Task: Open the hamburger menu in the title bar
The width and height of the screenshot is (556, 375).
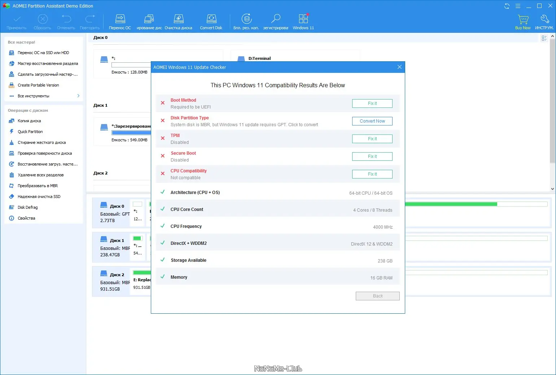Action: click(x=518, y=6)
